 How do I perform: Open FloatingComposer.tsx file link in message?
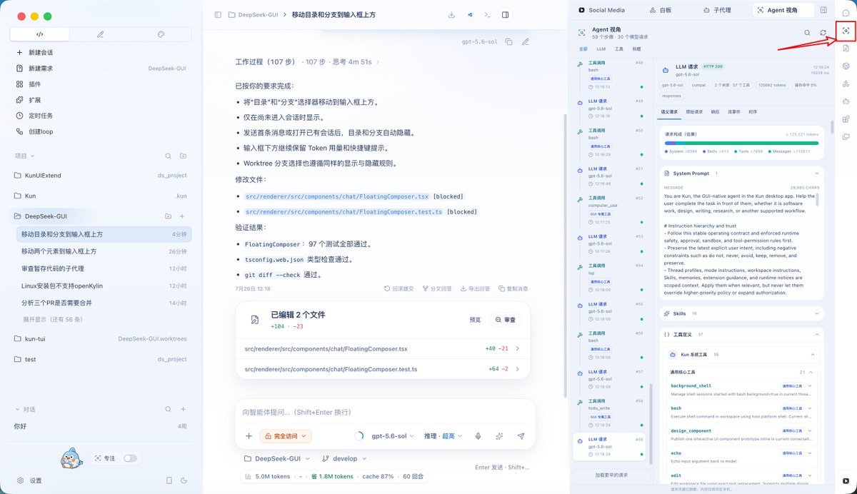[x=336, y=196]
